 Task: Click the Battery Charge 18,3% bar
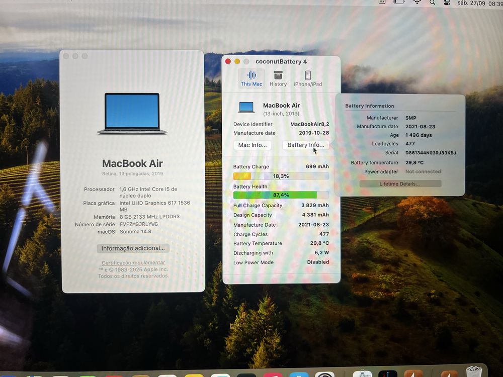[281, 176]
